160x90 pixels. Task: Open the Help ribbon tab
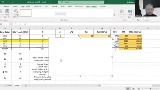70,6
